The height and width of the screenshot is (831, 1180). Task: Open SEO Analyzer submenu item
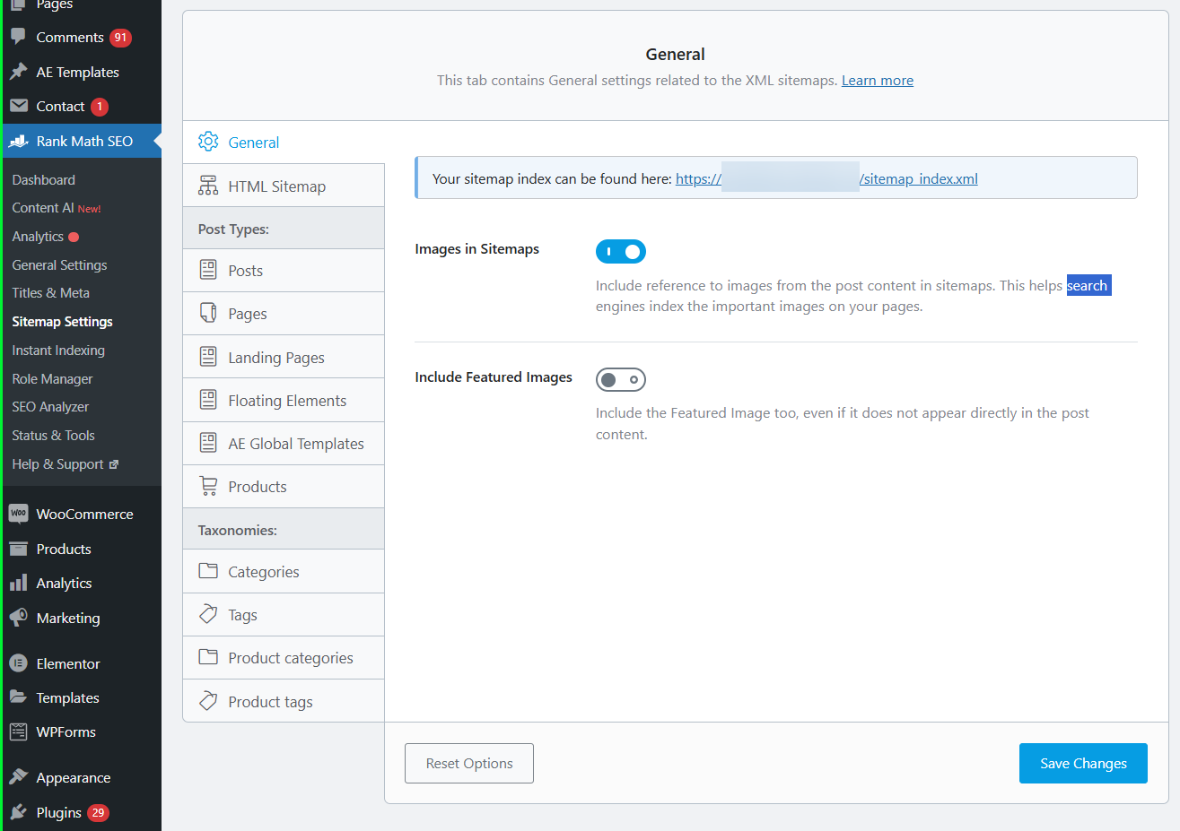tap(50, 407)
